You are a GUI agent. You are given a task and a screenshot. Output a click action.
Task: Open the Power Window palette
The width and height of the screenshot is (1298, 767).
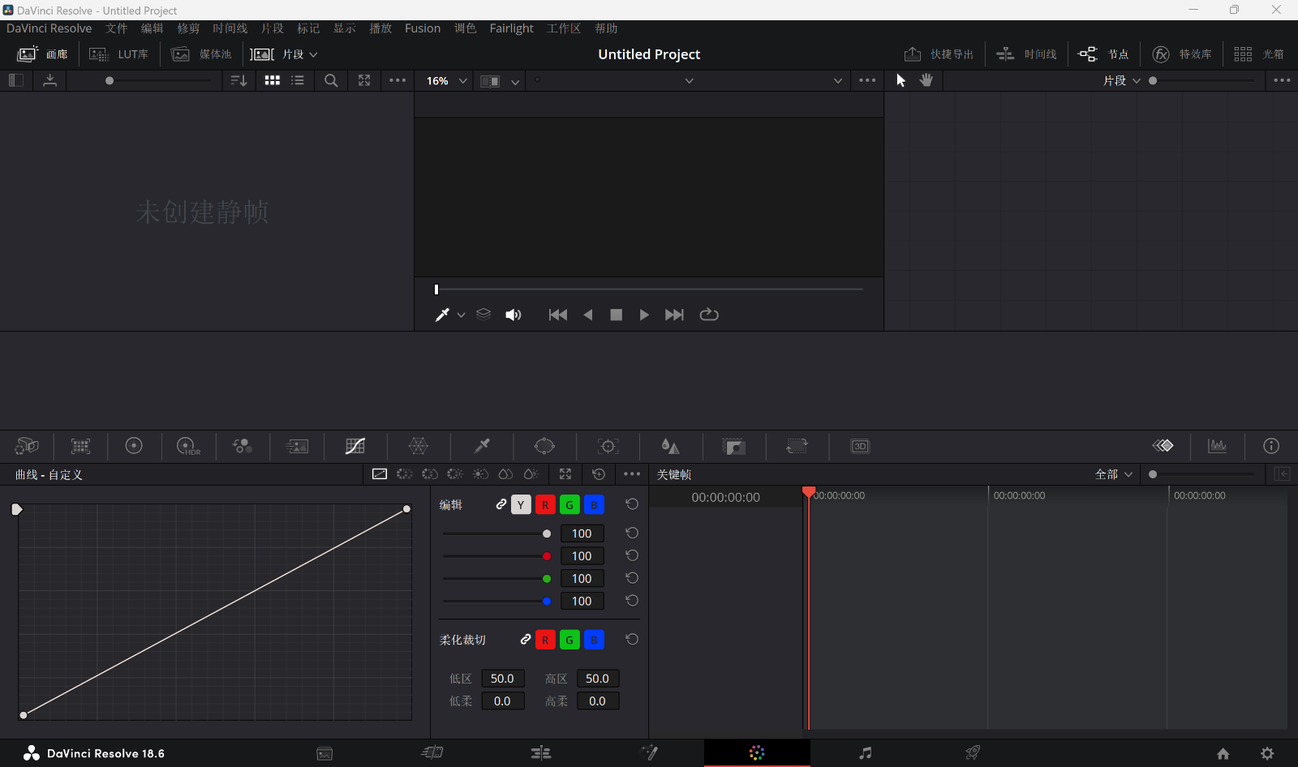click(544, 446)
